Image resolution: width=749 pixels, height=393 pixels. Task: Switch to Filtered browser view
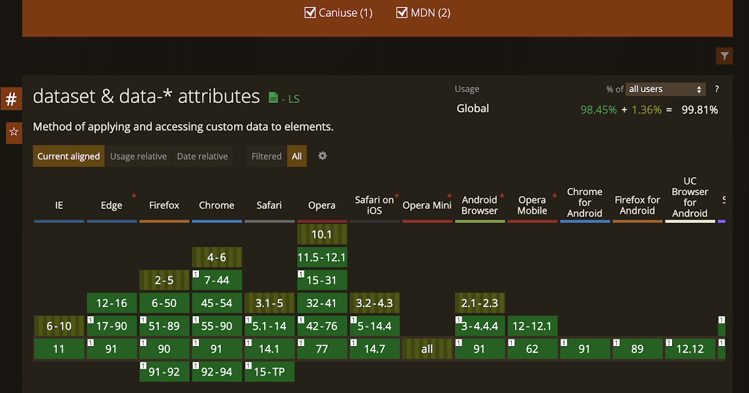(267, 156)
